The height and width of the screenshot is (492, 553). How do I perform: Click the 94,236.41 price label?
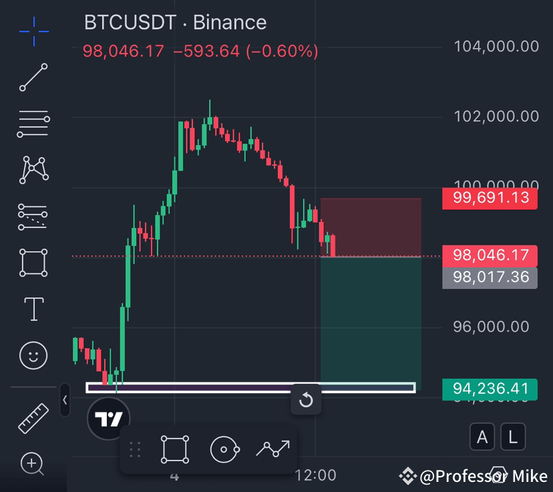click(490, 389)
